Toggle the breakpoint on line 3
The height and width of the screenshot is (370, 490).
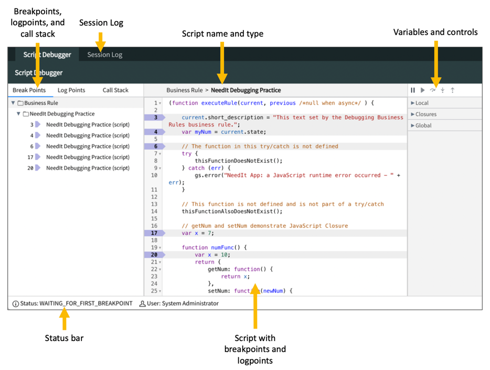tap(155, 117)
